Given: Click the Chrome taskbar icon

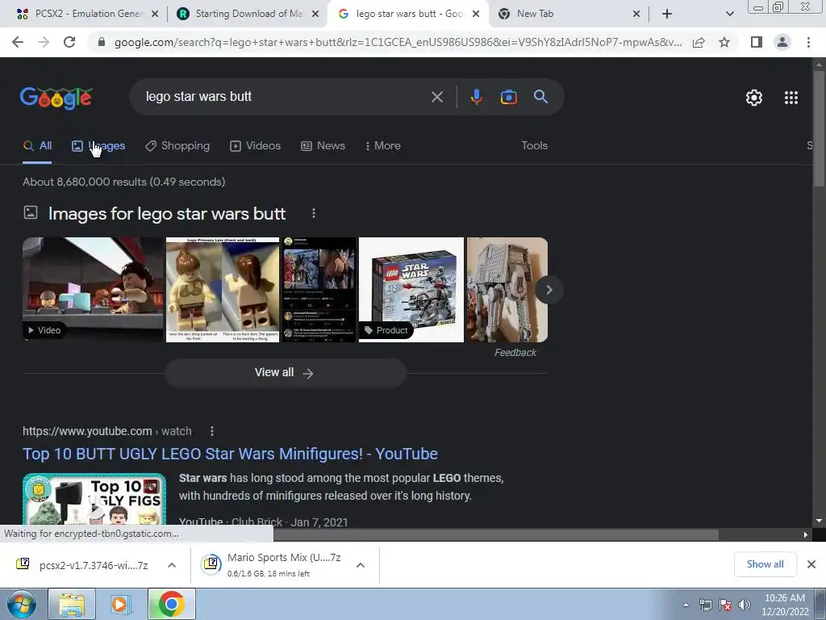Looking at the screenshot, I should click(171, 604).
